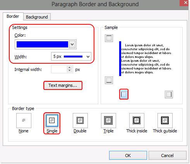The width and height of the screenshot is (190, 164).
Task: Open the Color dropdown arrow
Action: (72, 44)
